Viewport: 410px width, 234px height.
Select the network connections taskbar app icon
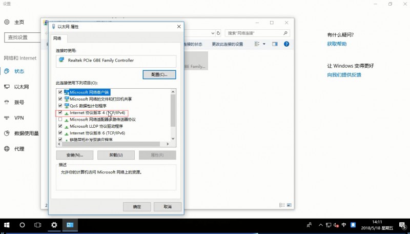70,225
